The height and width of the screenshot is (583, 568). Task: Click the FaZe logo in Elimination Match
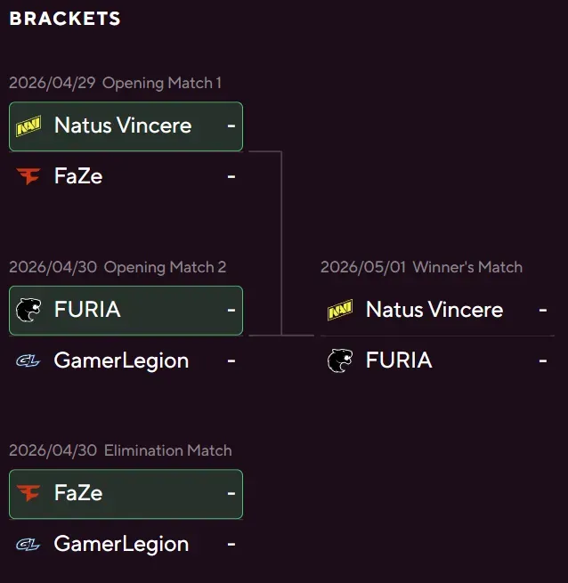pos(28,493)
